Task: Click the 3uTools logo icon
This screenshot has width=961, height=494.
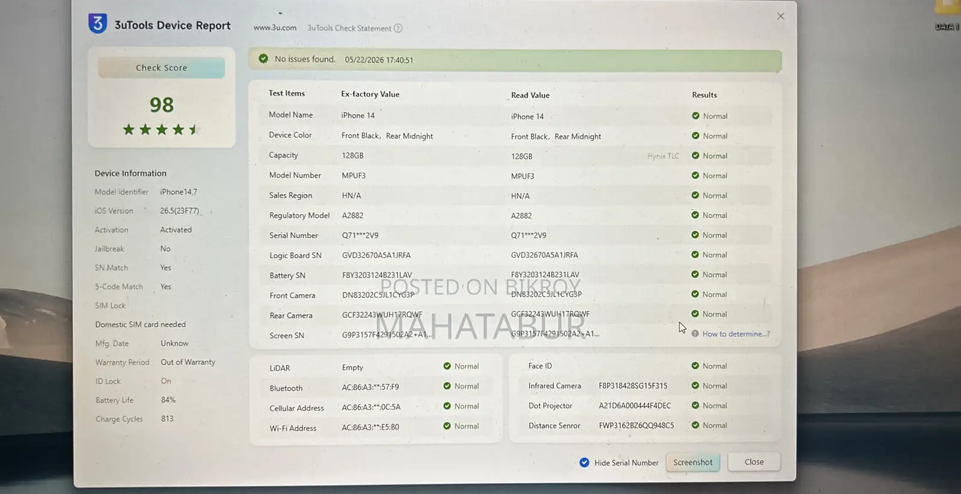Action: [97, 24]
